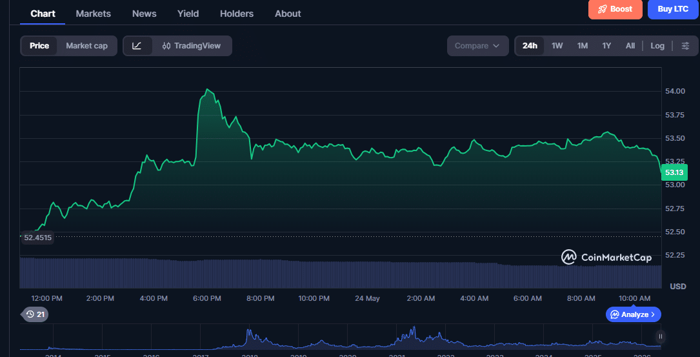Click the price peak near 6:00 PM
700x357 pixels.
click(x=207, y=89)
